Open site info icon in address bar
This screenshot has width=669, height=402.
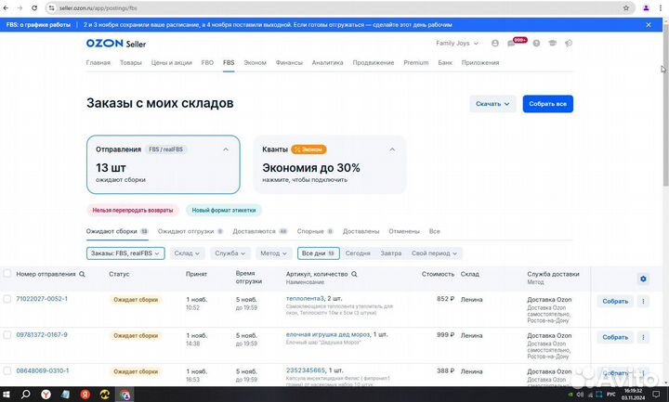(x=52, y=7)
